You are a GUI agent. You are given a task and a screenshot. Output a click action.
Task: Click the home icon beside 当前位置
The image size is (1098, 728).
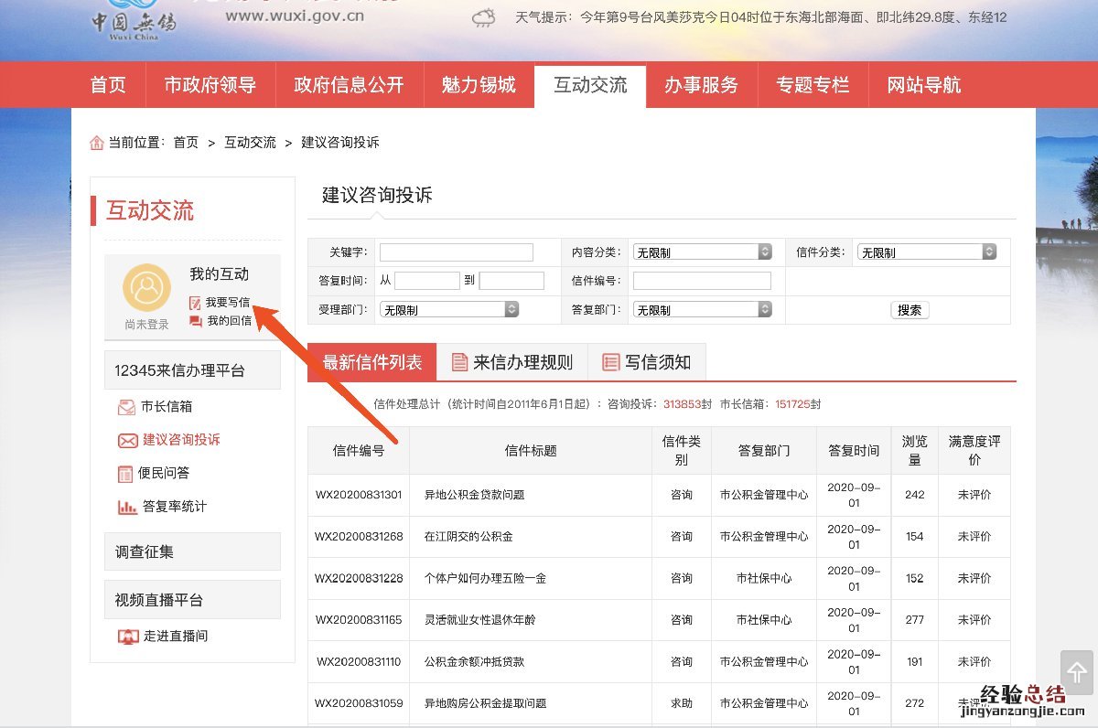pyautogui.click(x=97, y=143)
